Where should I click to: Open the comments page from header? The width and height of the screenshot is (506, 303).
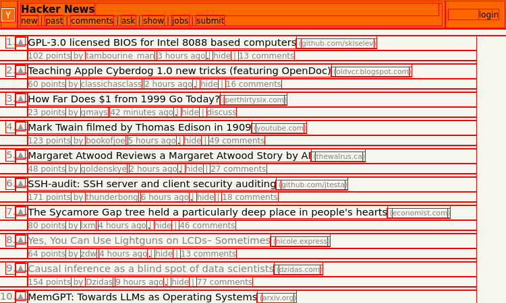point(92,21)
